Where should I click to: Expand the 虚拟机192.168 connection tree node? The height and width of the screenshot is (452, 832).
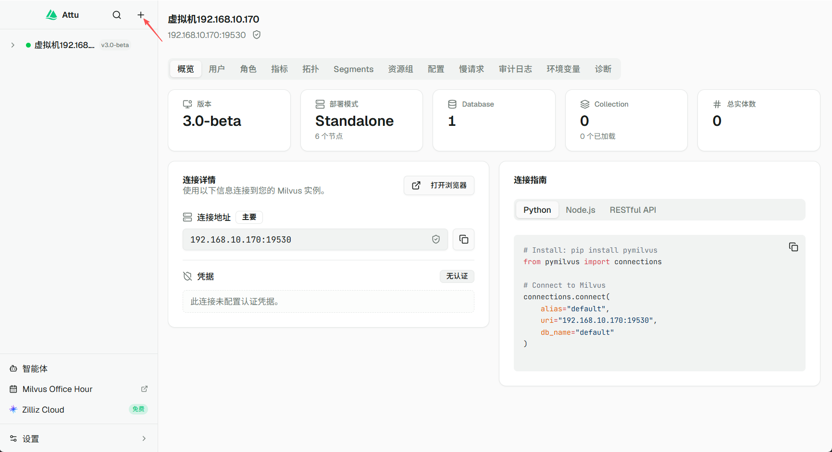13,45
